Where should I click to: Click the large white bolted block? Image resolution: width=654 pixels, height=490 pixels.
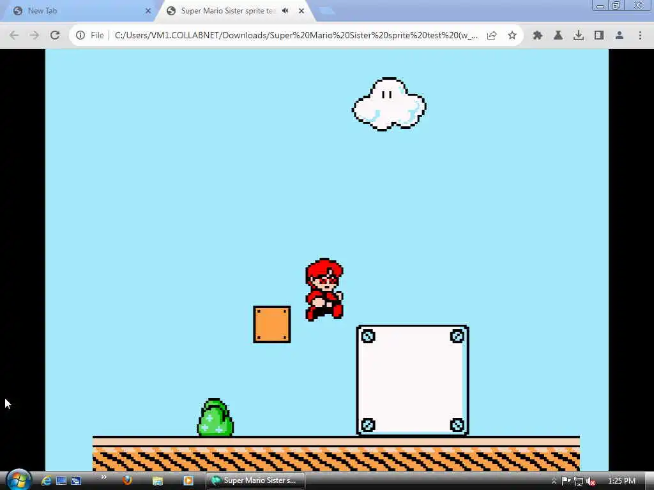tap(413, 380)
